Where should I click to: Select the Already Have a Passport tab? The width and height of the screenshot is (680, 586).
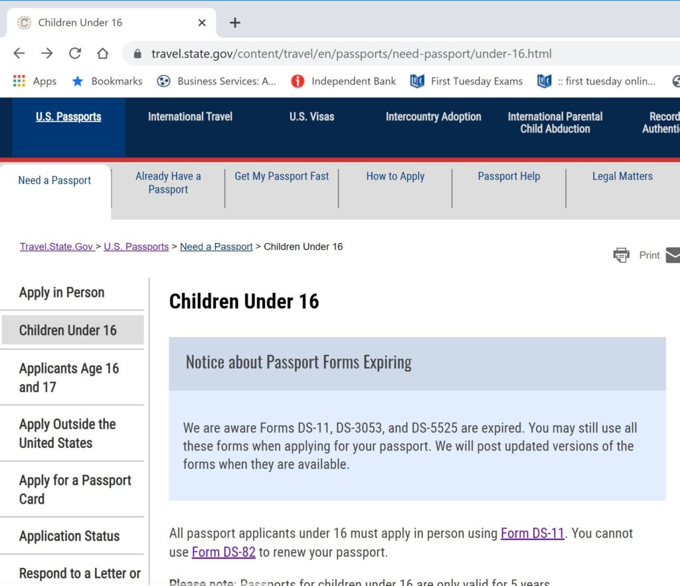[168, 183]
